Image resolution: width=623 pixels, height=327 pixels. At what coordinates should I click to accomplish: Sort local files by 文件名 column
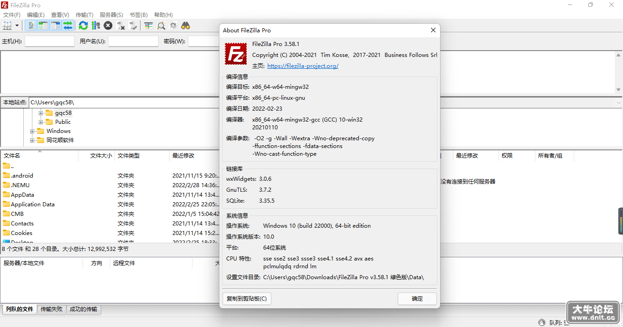pos(40,156)
